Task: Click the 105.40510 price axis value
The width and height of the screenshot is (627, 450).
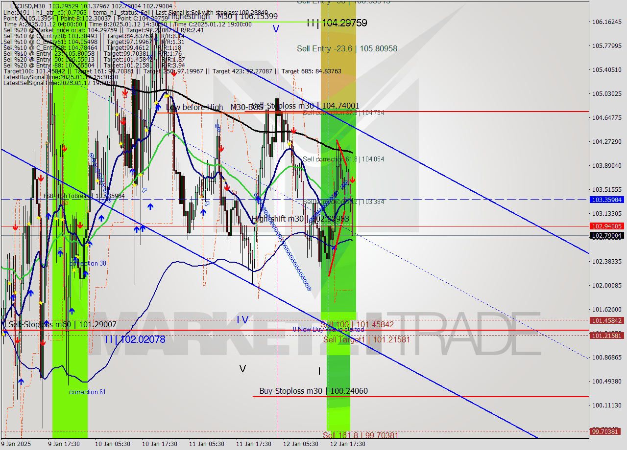Action: (x=606, y=70)
